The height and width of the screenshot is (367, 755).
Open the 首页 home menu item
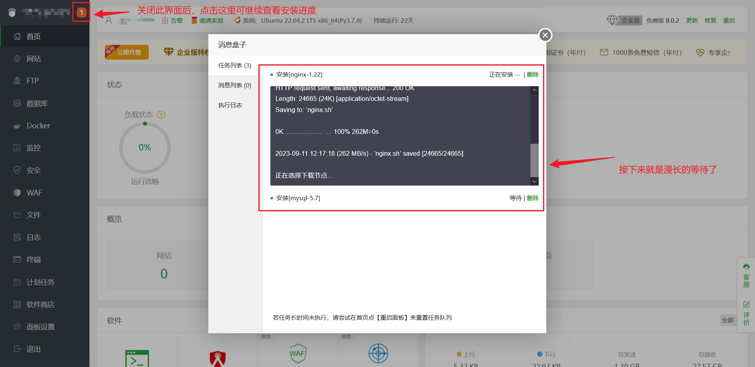45,36
